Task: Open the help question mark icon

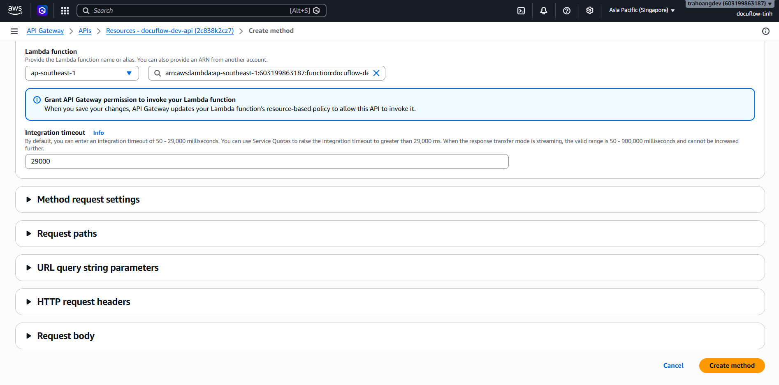Action: click(x=567, y=11)
